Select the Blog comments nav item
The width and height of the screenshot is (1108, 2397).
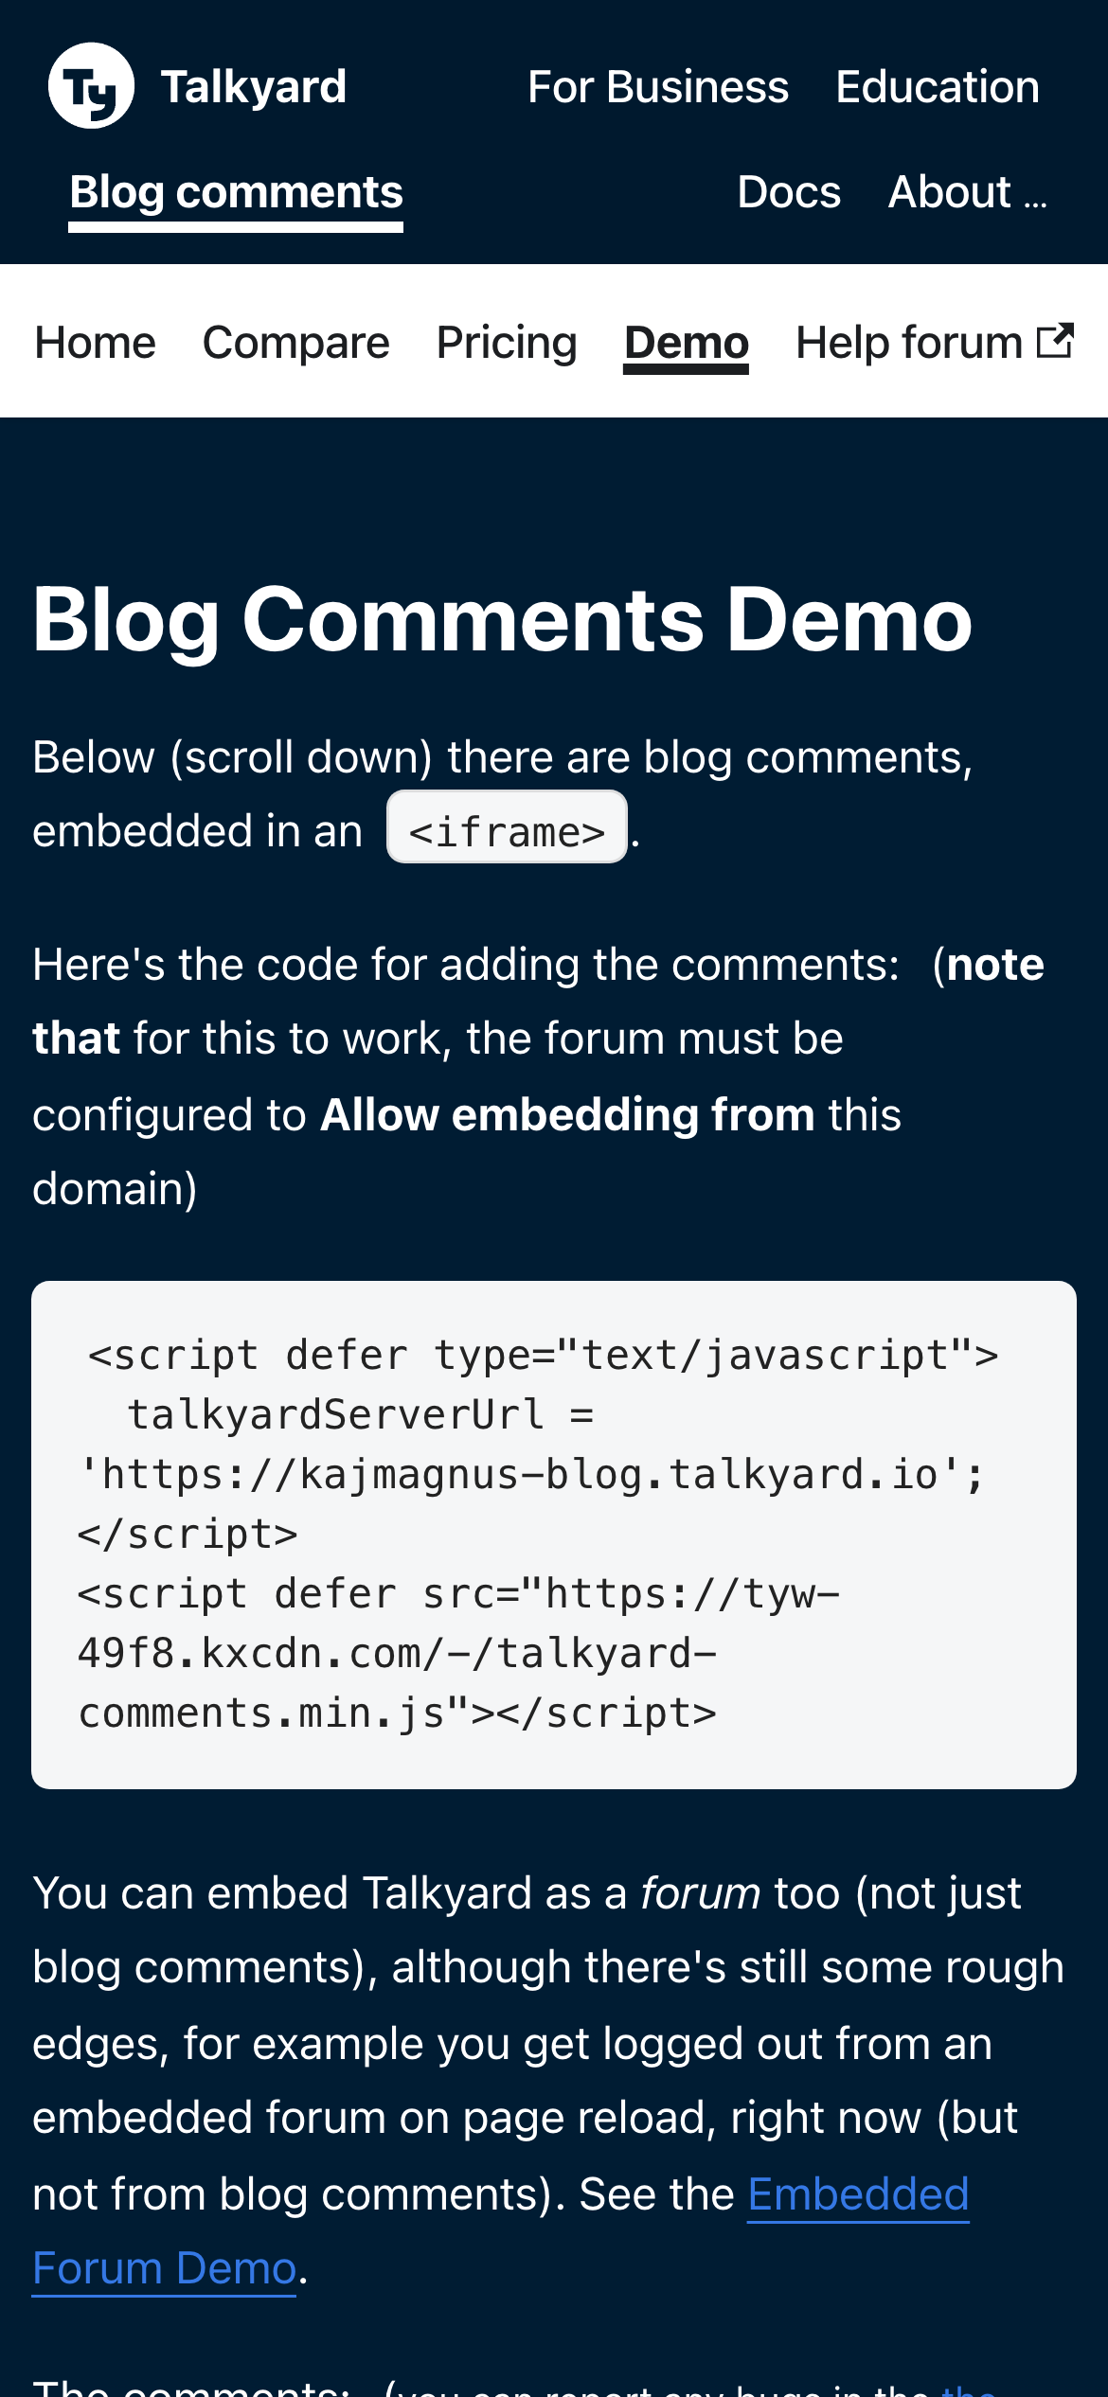pos(236,192)
